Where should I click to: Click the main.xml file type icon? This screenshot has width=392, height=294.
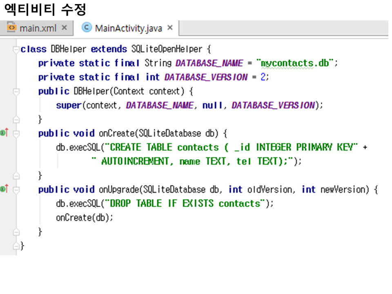tap(12, 28)
